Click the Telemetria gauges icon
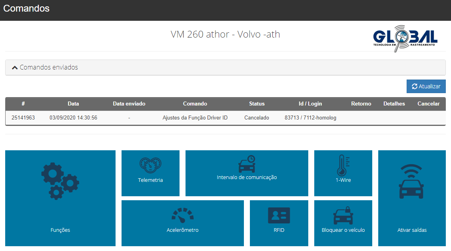 pyautogui.click(x=150, y=165)
